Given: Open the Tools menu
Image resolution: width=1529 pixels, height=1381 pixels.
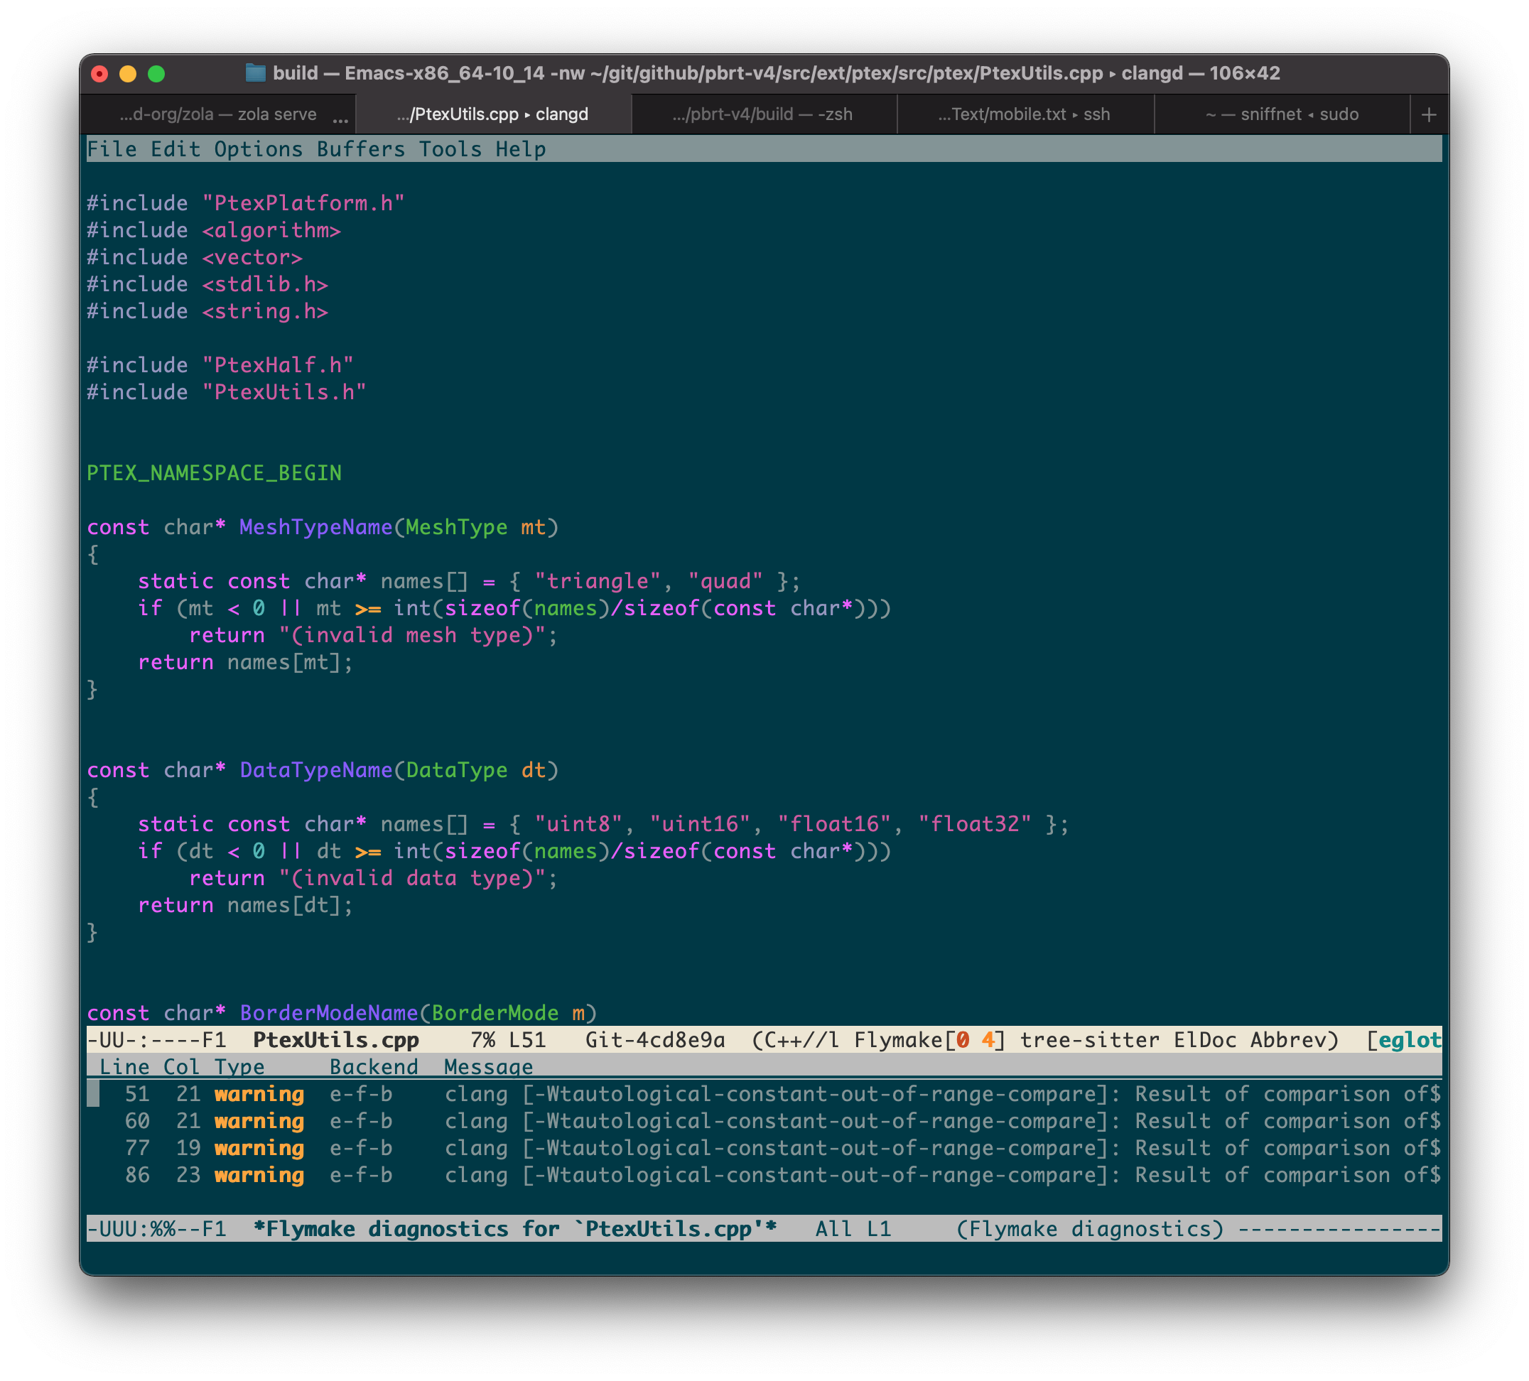Looking at the screenshot, I should point(450,149).
